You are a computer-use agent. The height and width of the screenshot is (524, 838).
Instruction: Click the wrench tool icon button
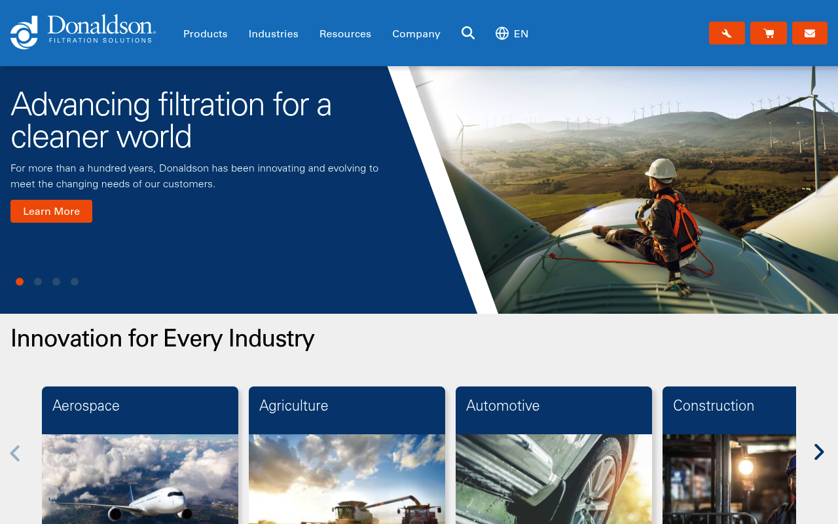(x=727, y=33)
